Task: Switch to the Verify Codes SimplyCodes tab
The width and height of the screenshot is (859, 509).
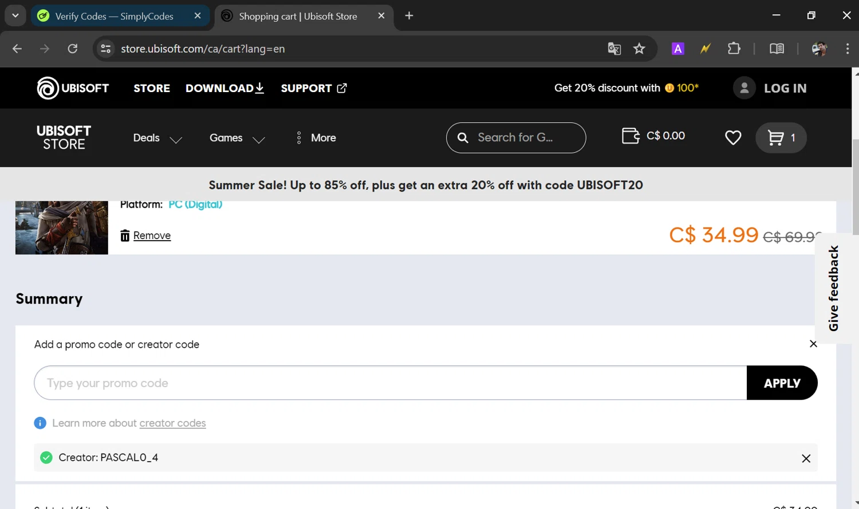Action: tap(120, 16)
